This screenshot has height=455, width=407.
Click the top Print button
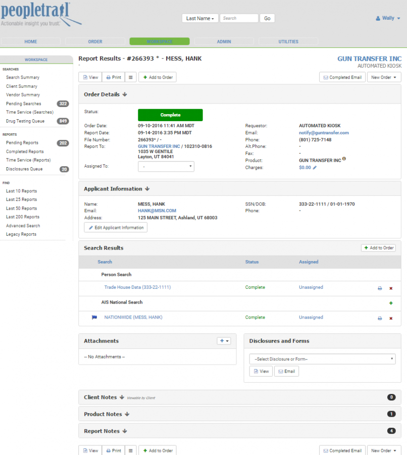[114, 77]
